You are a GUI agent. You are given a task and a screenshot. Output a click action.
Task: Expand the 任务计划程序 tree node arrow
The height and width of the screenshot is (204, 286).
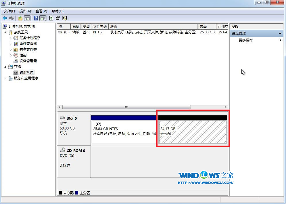coord(11,38)
